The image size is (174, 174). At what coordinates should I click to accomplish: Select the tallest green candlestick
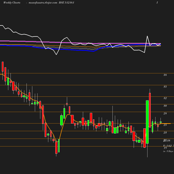click(147, 122)
